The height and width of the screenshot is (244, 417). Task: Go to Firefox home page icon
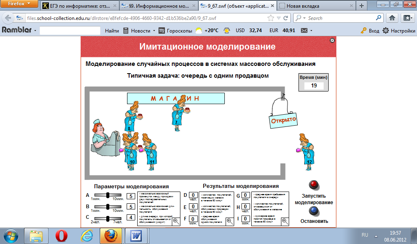tap(392, 18)
